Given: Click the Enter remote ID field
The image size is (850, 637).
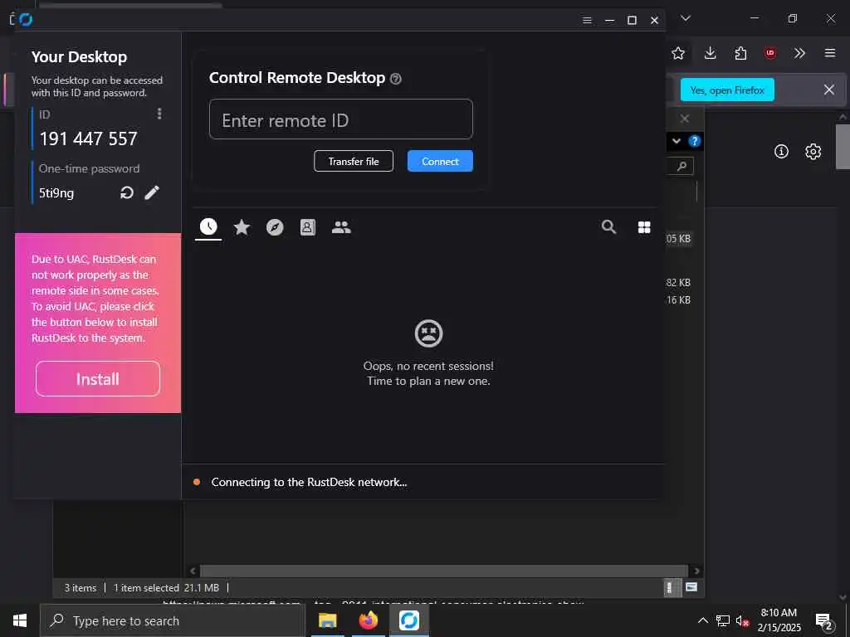Looking at the screenshot, I should click(341, 119).
